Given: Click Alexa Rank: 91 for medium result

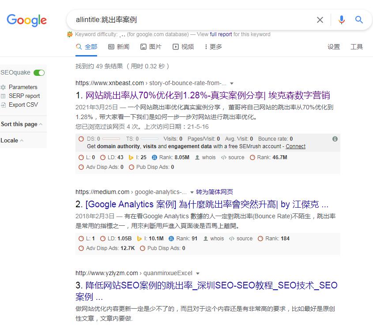Looking at the screenshot, I should pyautogui.click(x=183, y=239).
